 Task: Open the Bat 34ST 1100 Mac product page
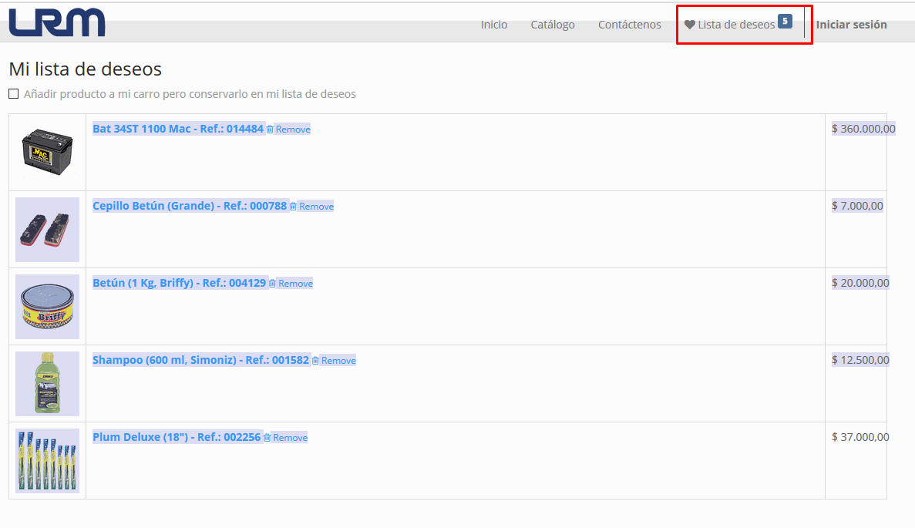(x=177, y=129)
